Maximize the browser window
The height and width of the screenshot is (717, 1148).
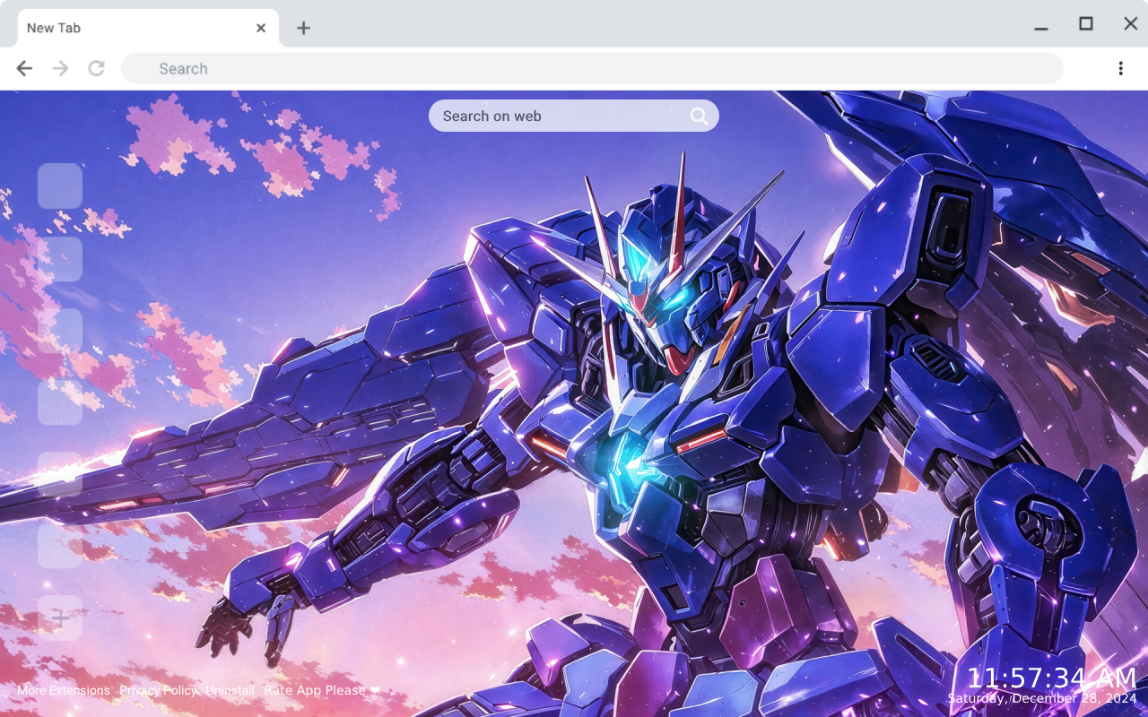pyautogui.click(x=1086, y=24)
